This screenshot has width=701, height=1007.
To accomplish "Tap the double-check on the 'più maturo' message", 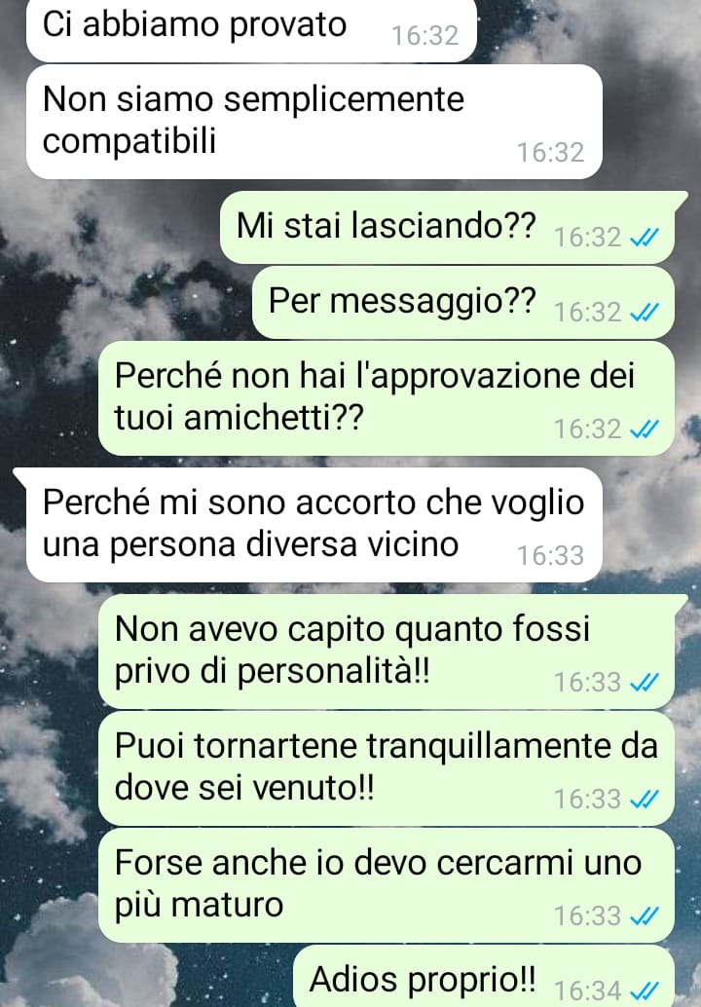I will pos(644,916).
